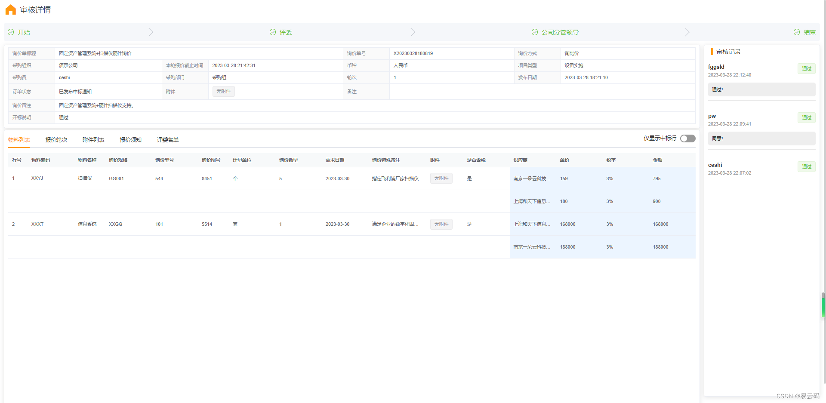This screenshot has height=403, width=826.
Task: Click the 询价单号 value X20230328180819
Action: pos(413,53)
